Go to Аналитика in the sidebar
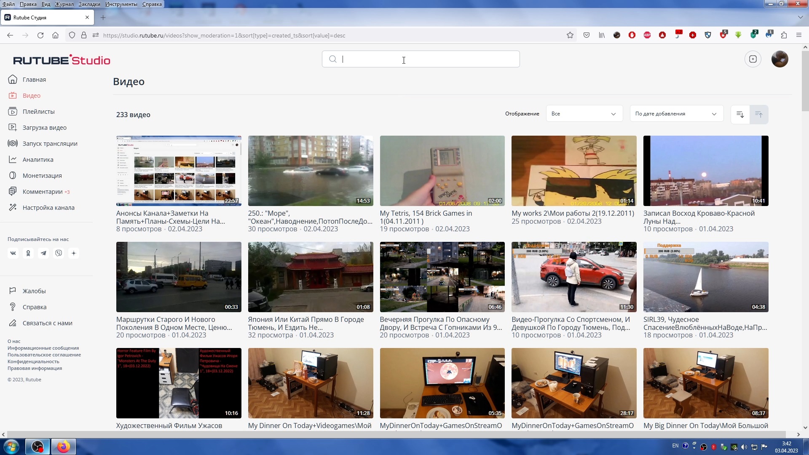The image size is (809, 455). point(38,160)
